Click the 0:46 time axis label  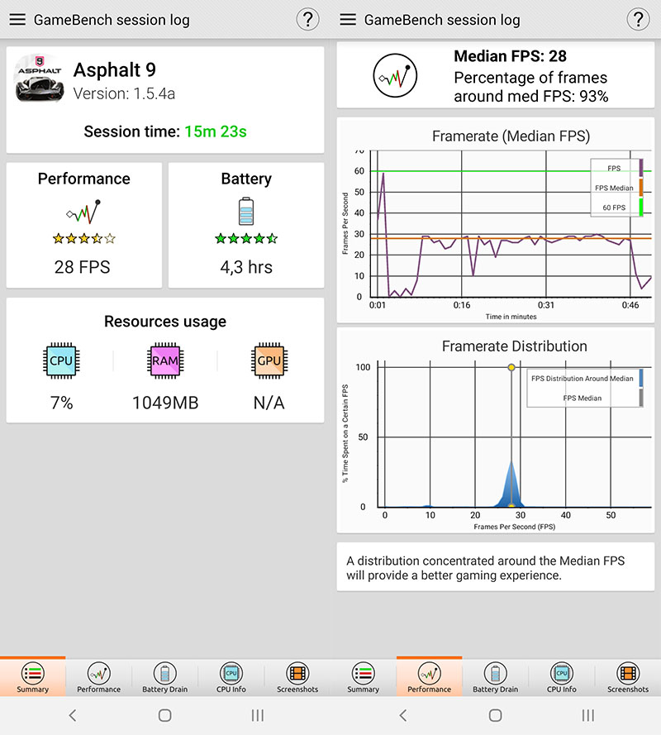click(x=630, y=305)
